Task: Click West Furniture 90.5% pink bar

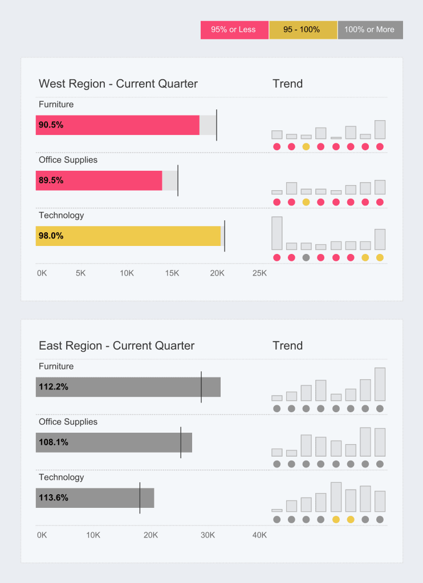Action: coord(117,125)
